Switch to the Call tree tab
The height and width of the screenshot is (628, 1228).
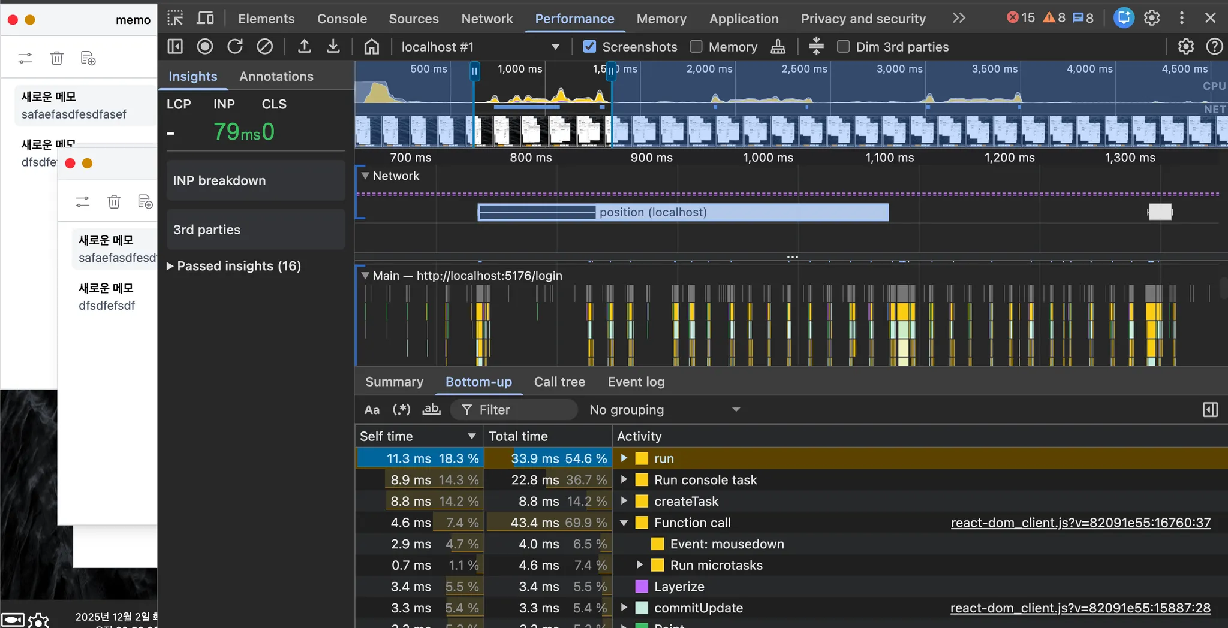point(559,382)
